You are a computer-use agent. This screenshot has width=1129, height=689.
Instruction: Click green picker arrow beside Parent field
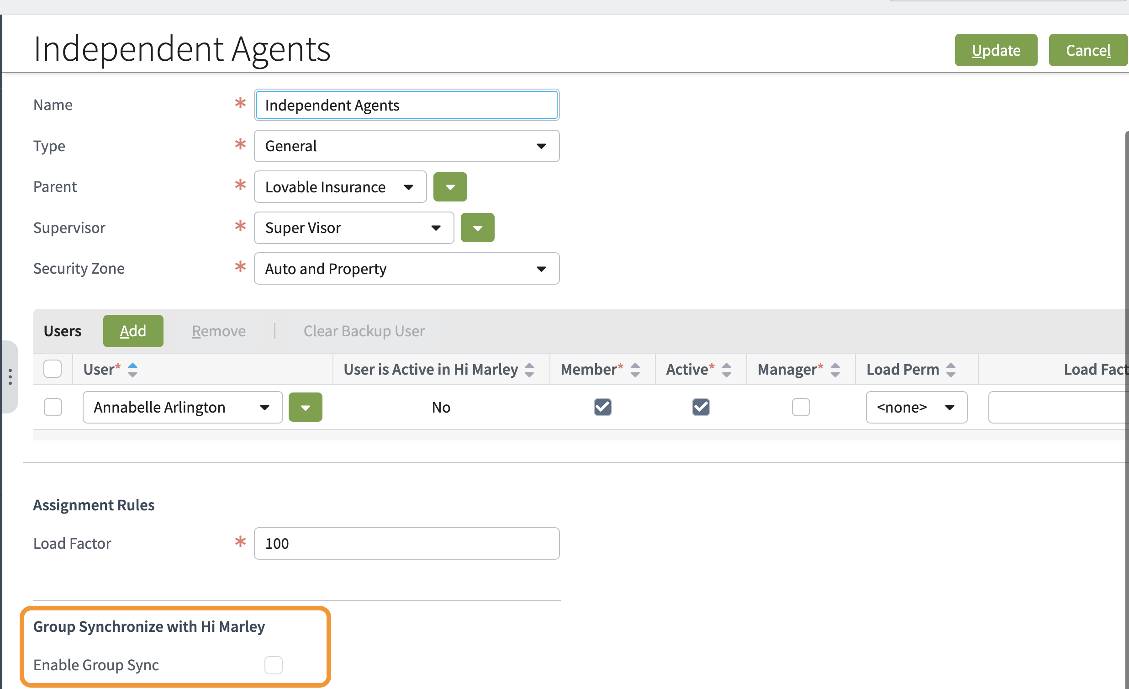[x=450, y=187]
